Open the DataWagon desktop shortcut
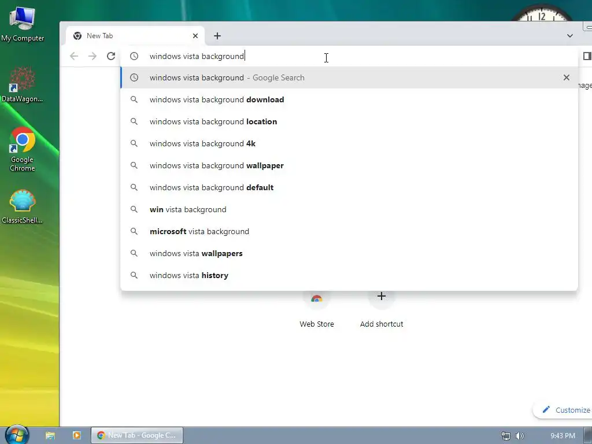 (23, 84)
